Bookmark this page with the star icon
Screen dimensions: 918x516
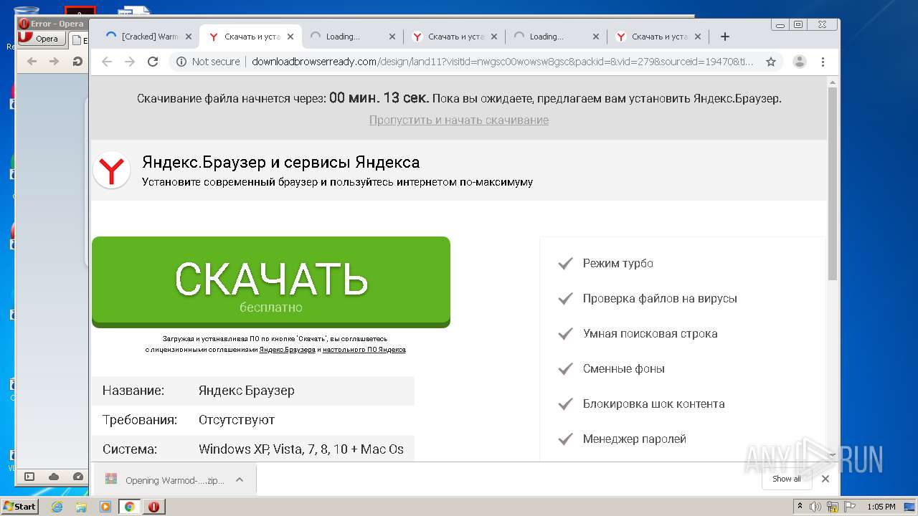[x=771, y=62]
